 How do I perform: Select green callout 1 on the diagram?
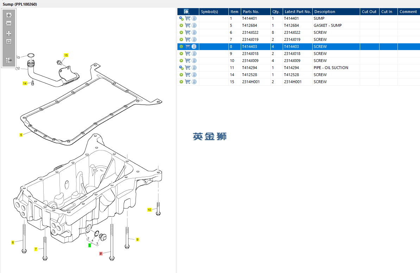click(90, 246)
